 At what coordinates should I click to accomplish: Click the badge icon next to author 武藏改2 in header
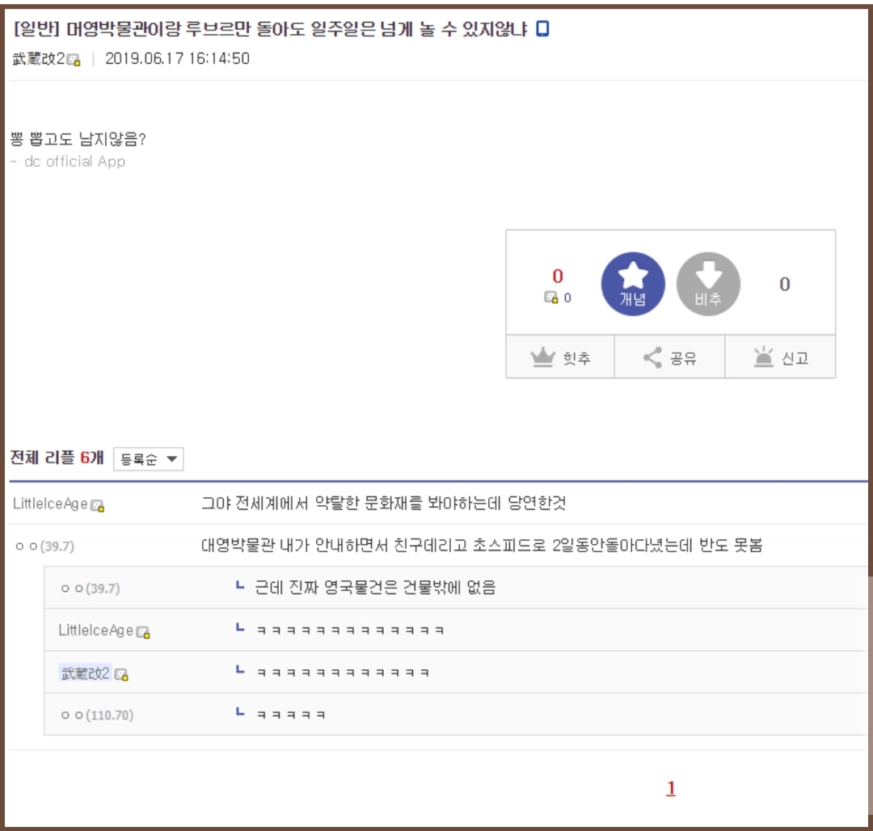click(x=74, y=59)
